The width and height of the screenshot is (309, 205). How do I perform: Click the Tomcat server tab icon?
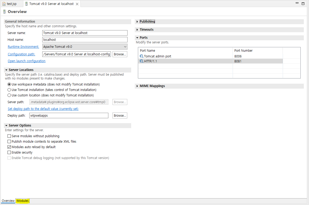point(26,4)
